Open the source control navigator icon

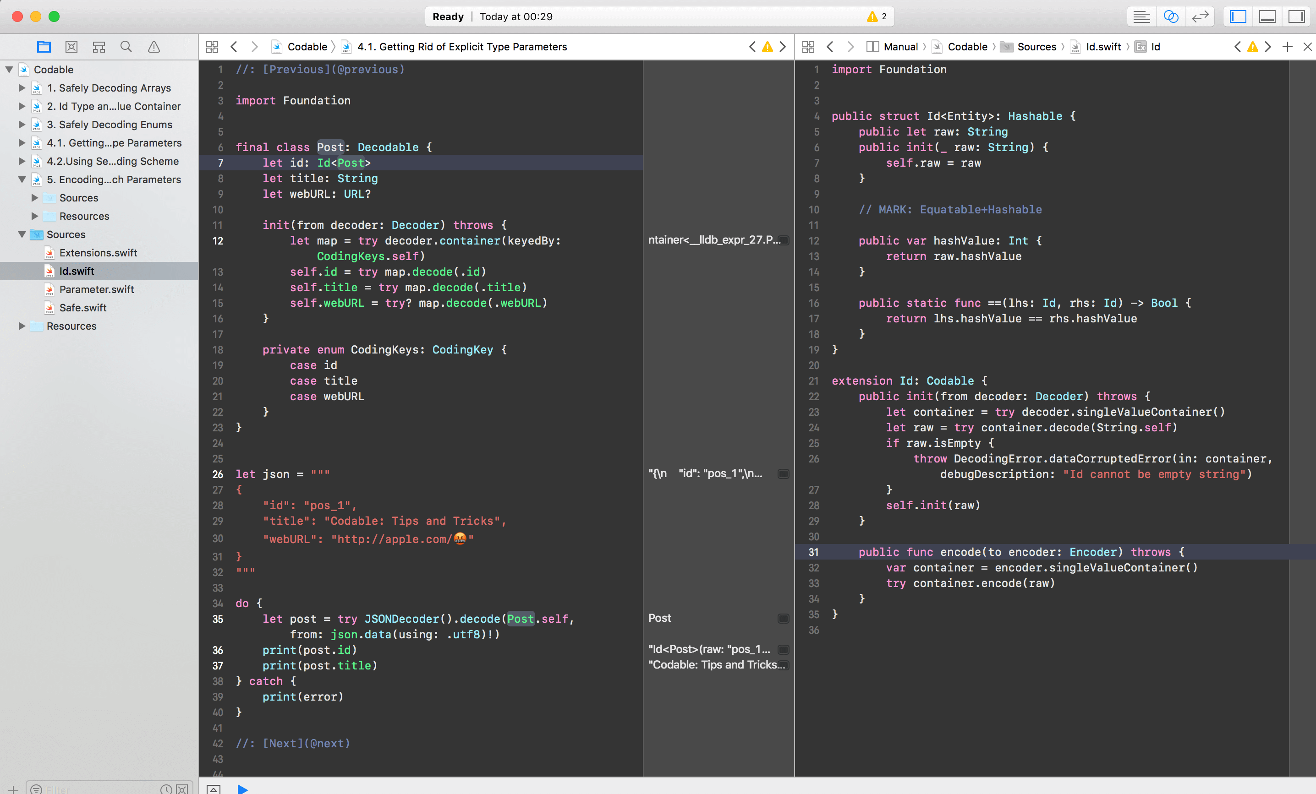[x=71, y=47]
